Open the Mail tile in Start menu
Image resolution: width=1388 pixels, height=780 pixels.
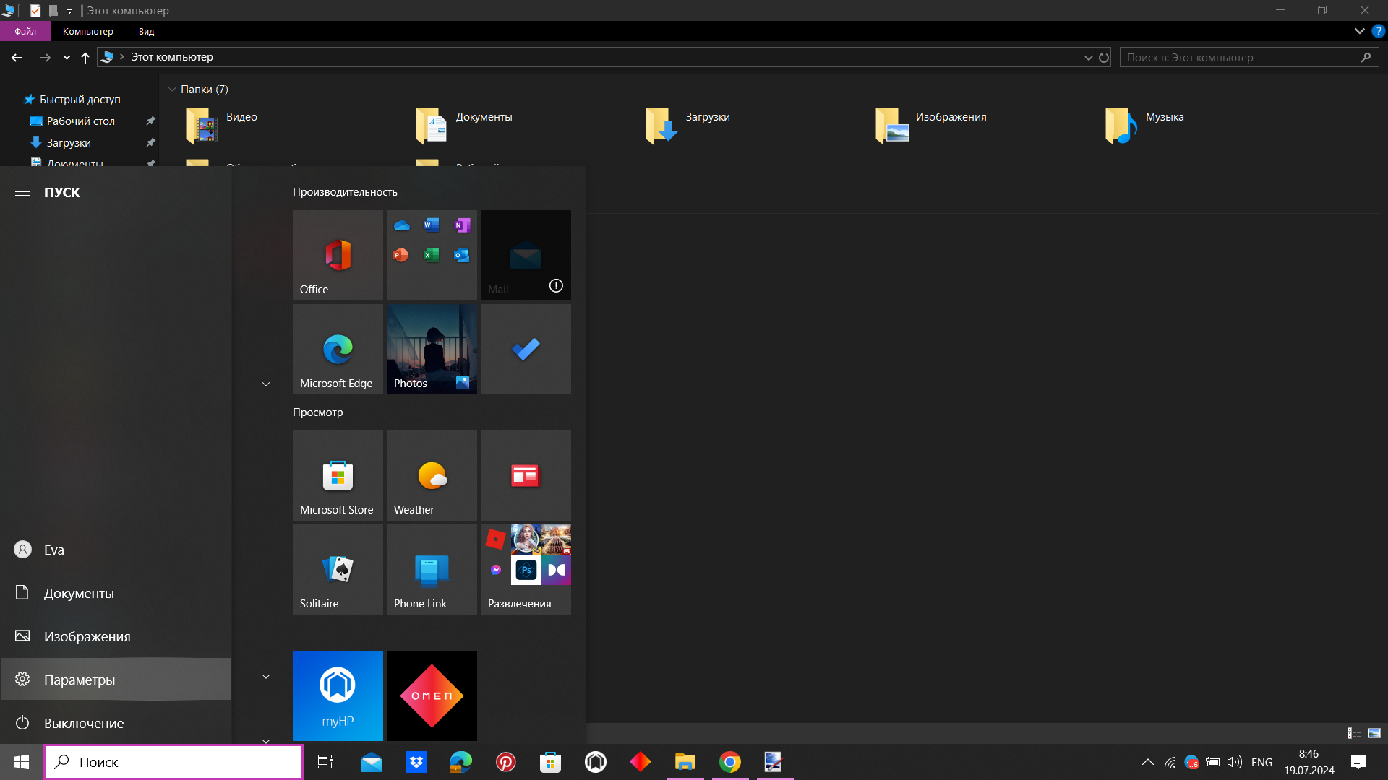click(526, 255)
